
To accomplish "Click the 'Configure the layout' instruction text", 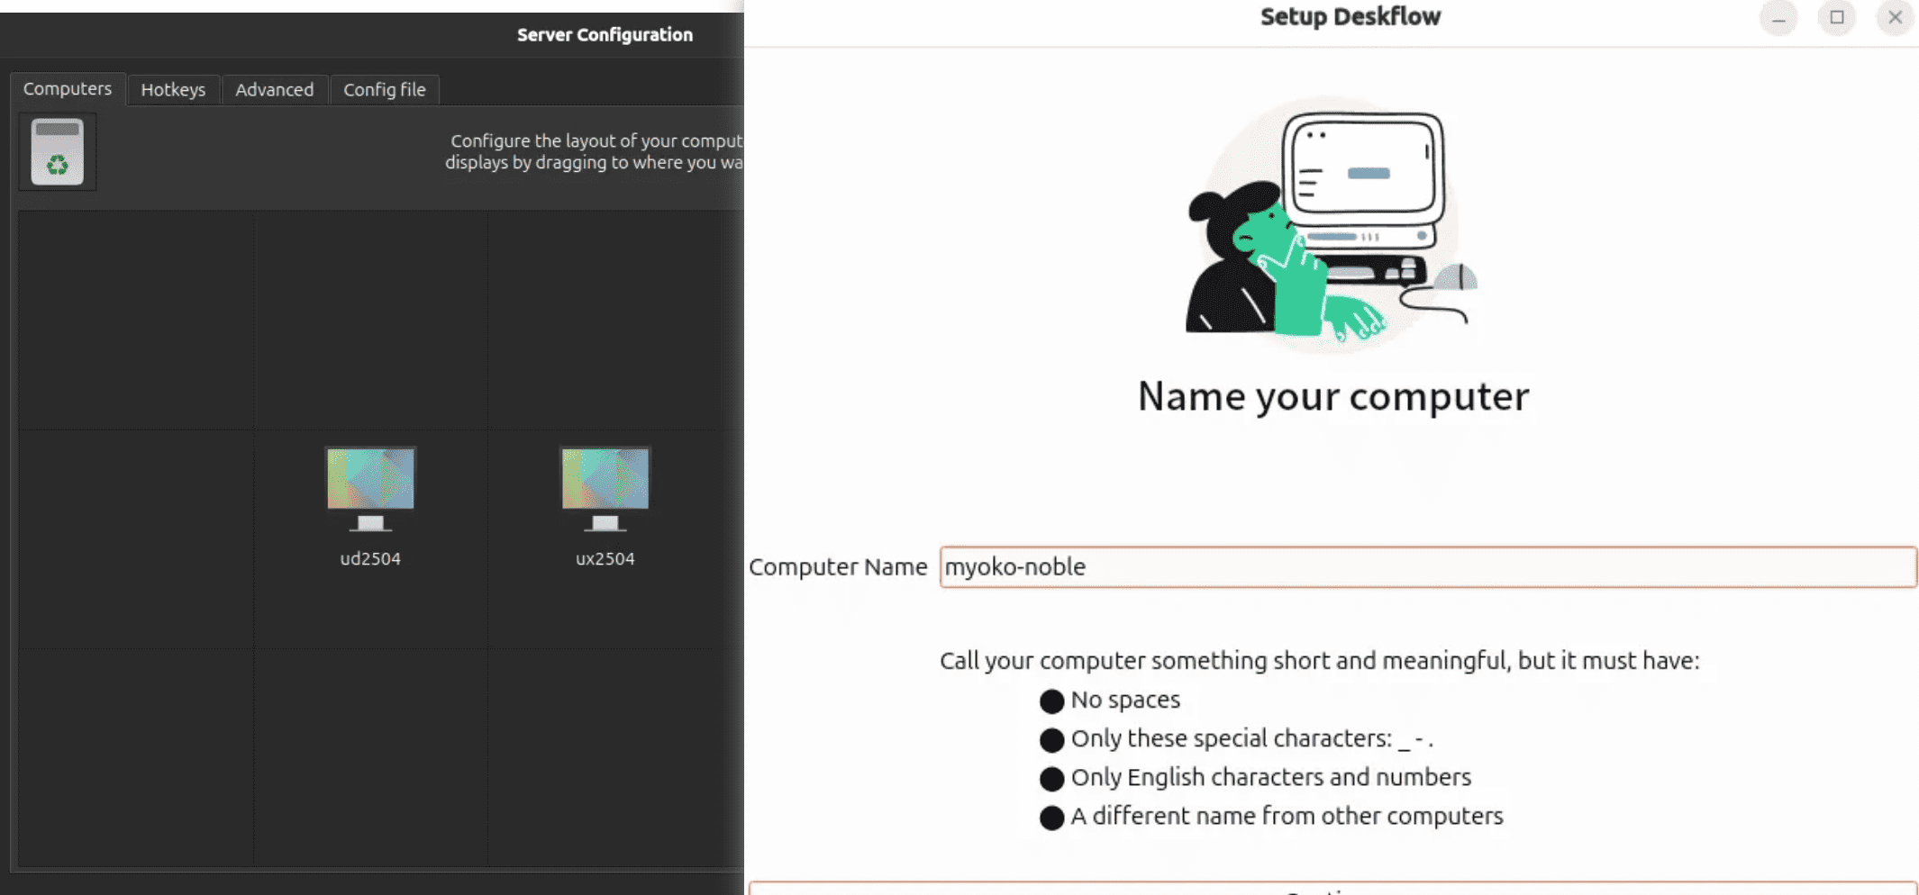I will tap(594, 151).
